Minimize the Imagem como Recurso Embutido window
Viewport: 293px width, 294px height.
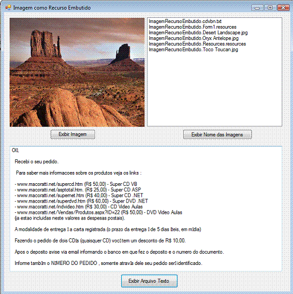click(257, 8)
